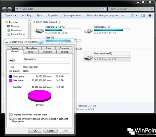Toggle the preview pane icon
This screenshot has height=137, width=156.
[143, 15]
